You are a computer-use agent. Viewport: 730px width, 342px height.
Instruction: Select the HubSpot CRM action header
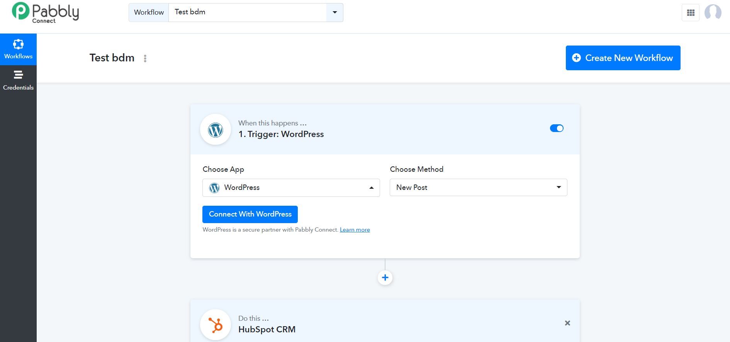tap(267, 329)
